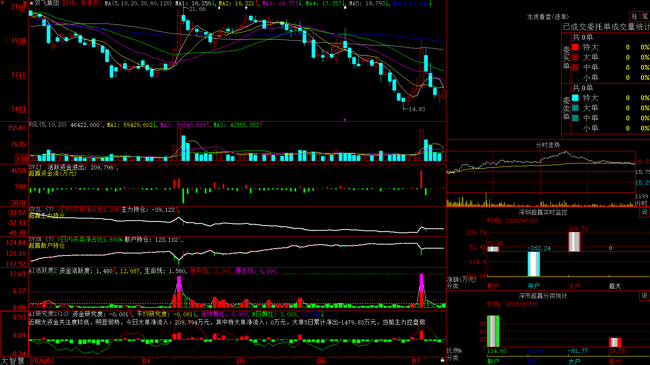Click the star icon beside 双飞集团
This screenshot has height=365, width=650.
pyautogui.click(x=32, y=3)
